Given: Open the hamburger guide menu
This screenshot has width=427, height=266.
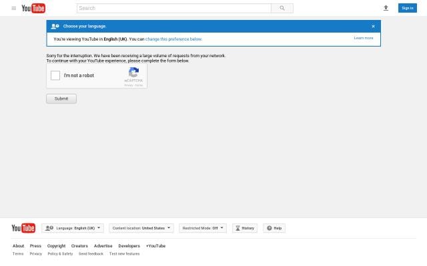Looking at the screenshot, I should (x=13, y=8).
